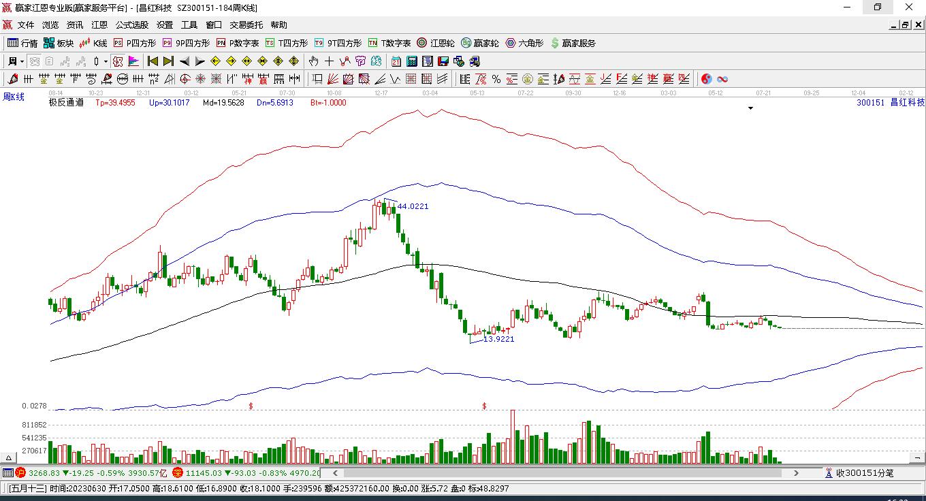Open the 资讯 menu
The image size is (926, 501).
coord(75,25)
